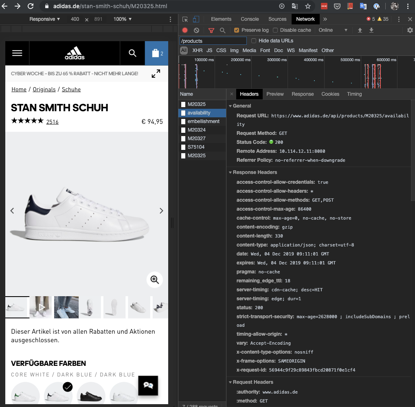The width and height of the screenshot is (415, 407).
Task: Open DevTools more options menu
Action: 399,19
